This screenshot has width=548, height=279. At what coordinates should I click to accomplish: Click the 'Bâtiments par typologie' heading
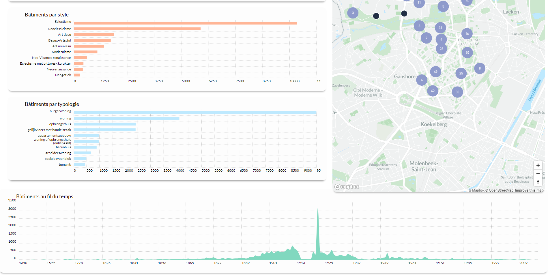[52, 104]
